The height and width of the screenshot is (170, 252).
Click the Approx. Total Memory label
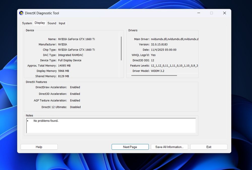pyautogui.click(x=42, y=66)
